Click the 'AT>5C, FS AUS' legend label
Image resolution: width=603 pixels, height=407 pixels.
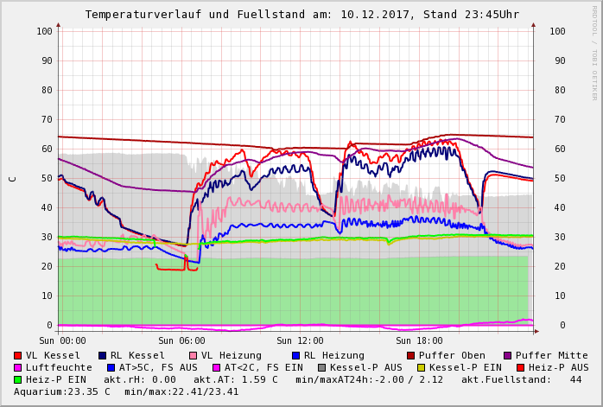pos(158,367)
